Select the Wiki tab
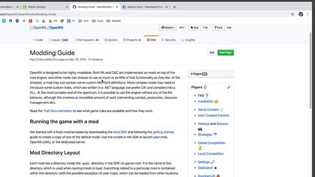 tap(151, 40)
